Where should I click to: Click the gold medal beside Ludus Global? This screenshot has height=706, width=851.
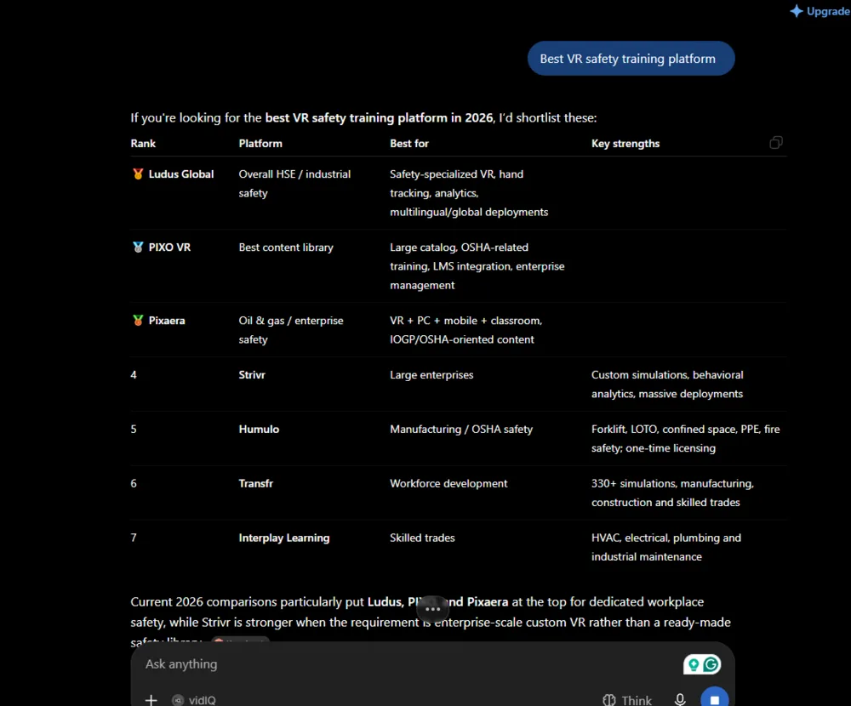(138, 174)
